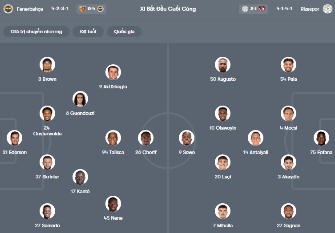The image size is (335, 233).
Task: Click the Fenerbahçe club crest icon
Action: tap(8, 9)
